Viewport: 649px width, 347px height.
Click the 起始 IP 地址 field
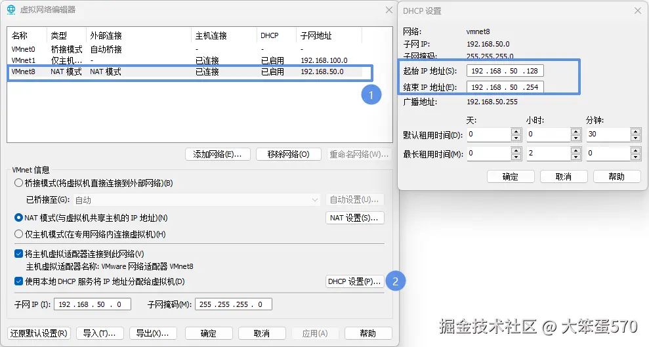tap(505, 71)
